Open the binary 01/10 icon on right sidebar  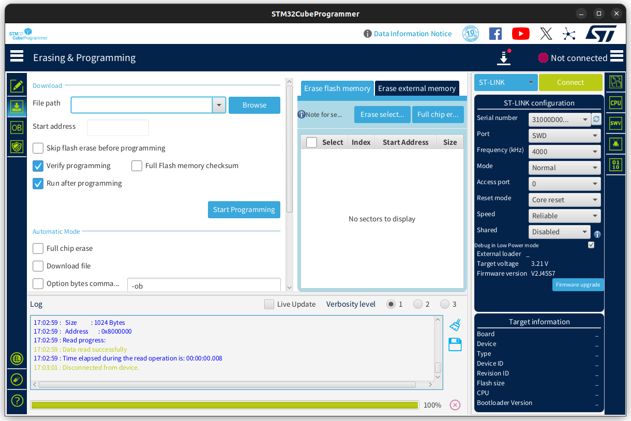point(615,164)
